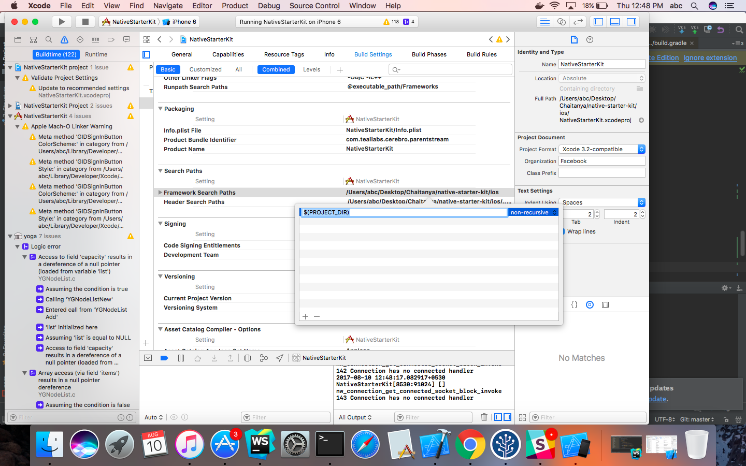Pause execution with the debug pause icon
The width and height of the screenshot is (746, 466).
click(x=180, y=358)
